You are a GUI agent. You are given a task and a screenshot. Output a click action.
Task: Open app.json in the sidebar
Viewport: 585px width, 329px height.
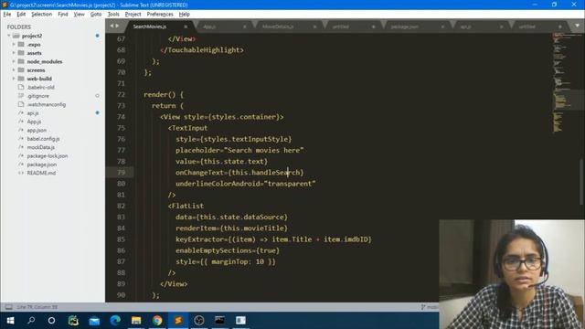click(x=37, y=130)
